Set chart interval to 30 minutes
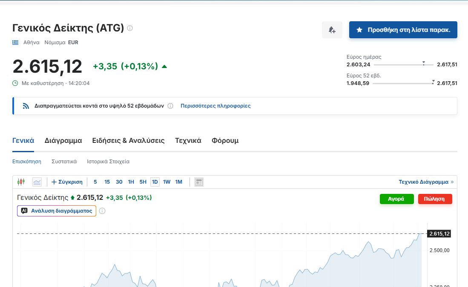 (119, 182)
